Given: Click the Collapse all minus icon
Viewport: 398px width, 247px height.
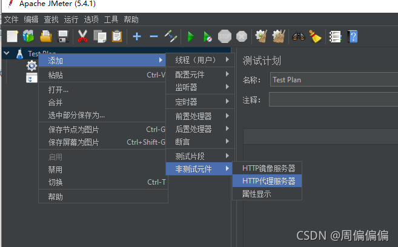Looking at the screenshot, I should 154,36.
